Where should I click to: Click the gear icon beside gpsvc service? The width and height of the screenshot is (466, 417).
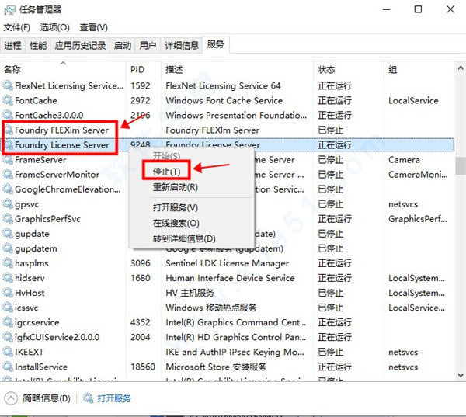tap(9, 204)
